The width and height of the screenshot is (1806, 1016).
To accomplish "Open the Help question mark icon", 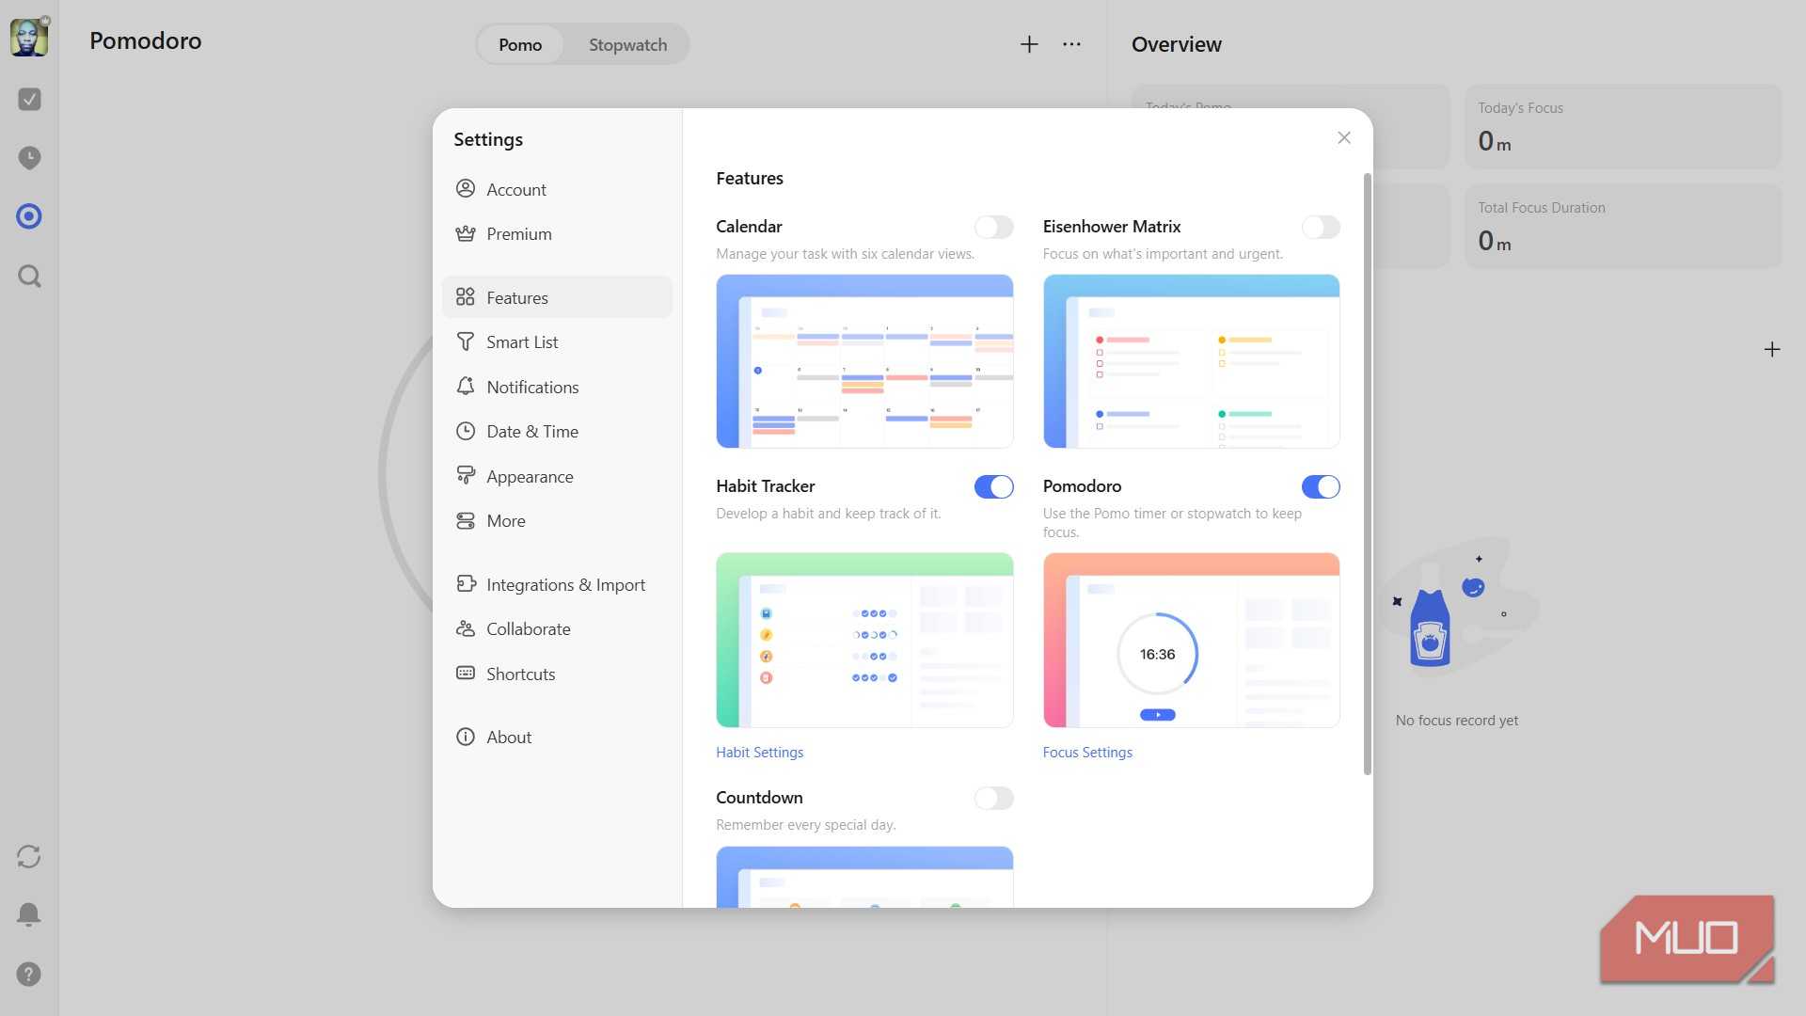I will pyautogui.click(x=29, y=974).
